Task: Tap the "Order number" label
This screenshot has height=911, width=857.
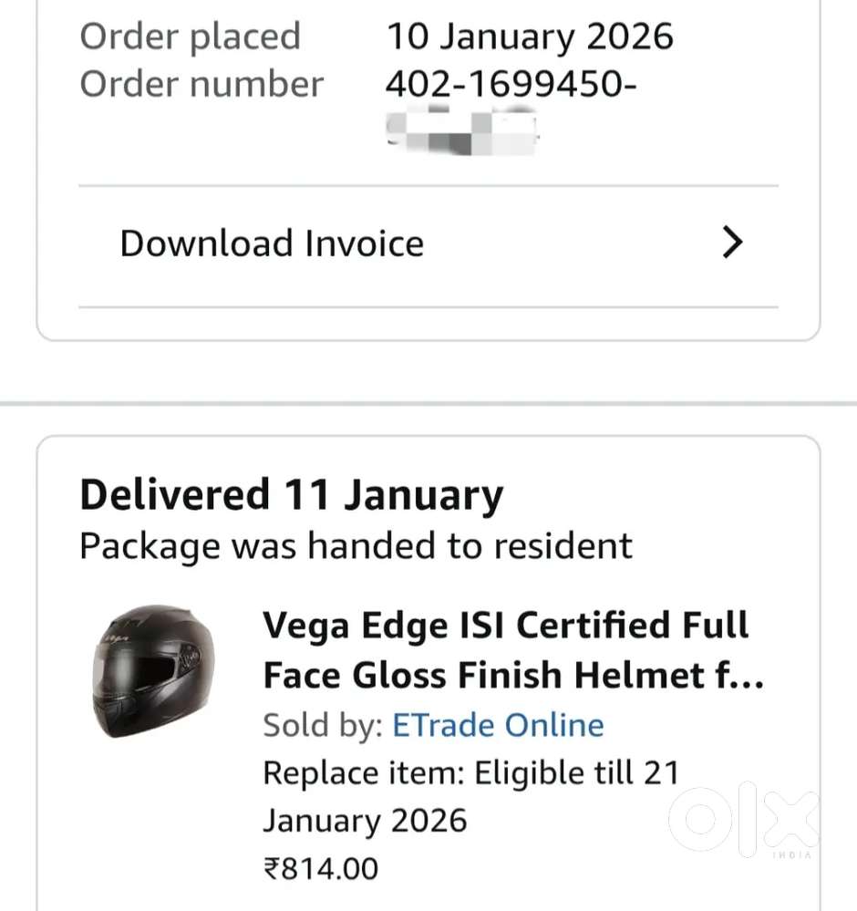Action: click(x=201, y=85)
